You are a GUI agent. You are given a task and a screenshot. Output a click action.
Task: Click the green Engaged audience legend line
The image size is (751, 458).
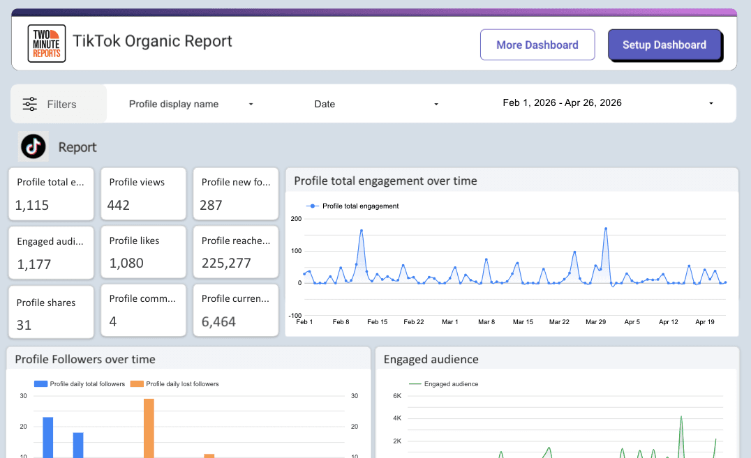[x=415, y=384]
